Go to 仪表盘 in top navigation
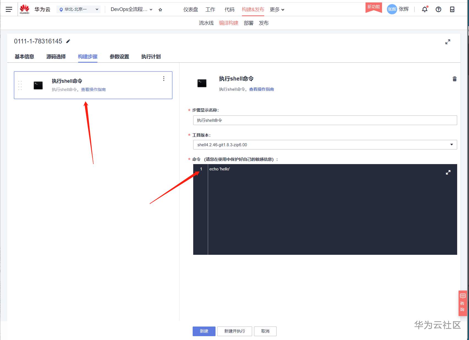469x340 pixels. point(191,10)
